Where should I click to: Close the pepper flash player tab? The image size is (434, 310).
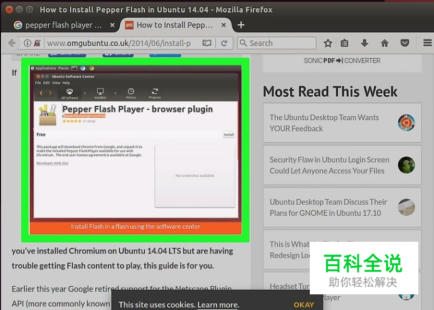pyautogui.click(x=112, y=25)
